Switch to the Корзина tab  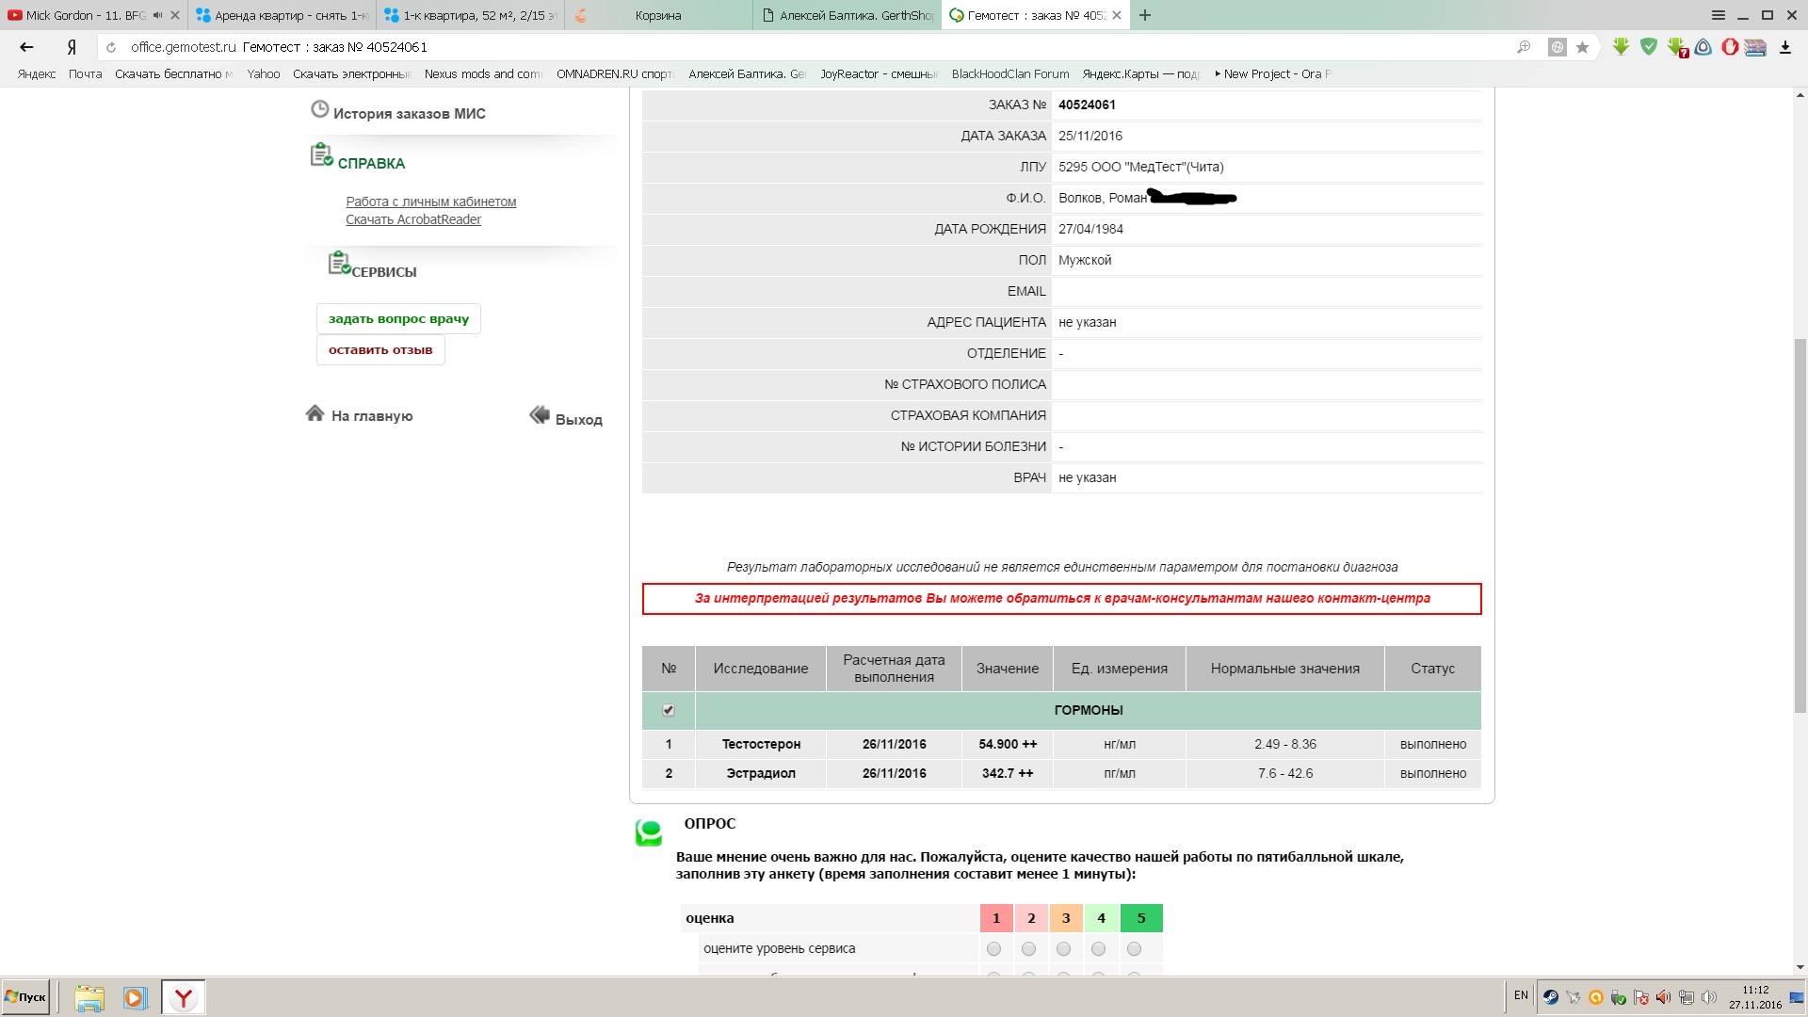click(657, 15)
